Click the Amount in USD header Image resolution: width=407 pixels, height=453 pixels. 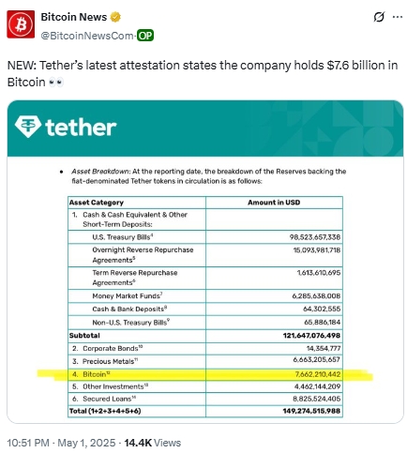274,203
